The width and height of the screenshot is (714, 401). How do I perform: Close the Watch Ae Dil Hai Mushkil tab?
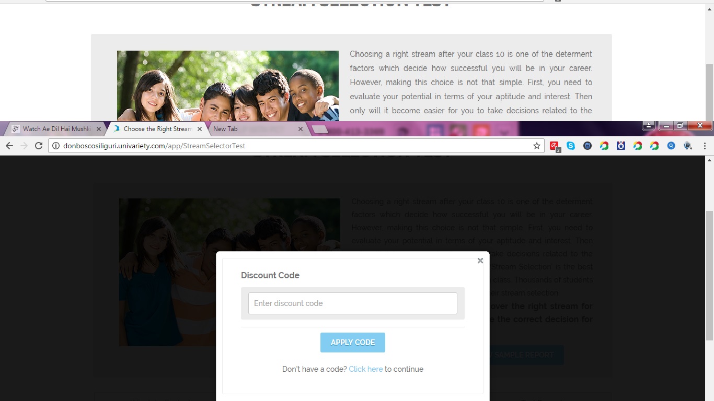(99, 129)
